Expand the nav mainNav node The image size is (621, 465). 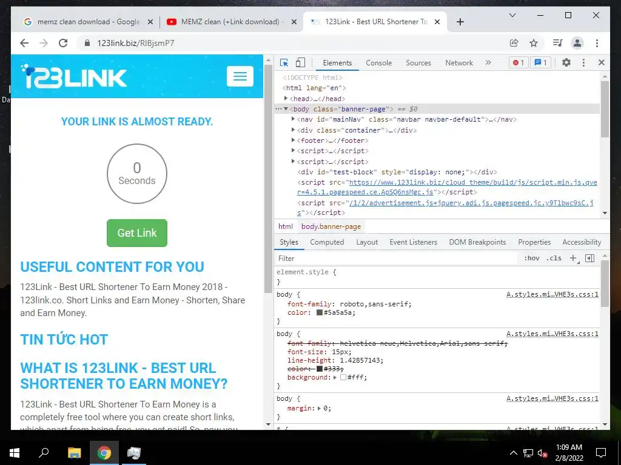(293, 119)
